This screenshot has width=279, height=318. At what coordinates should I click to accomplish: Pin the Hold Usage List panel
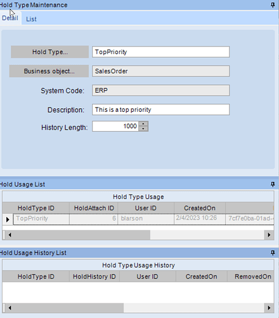point(273,184)
